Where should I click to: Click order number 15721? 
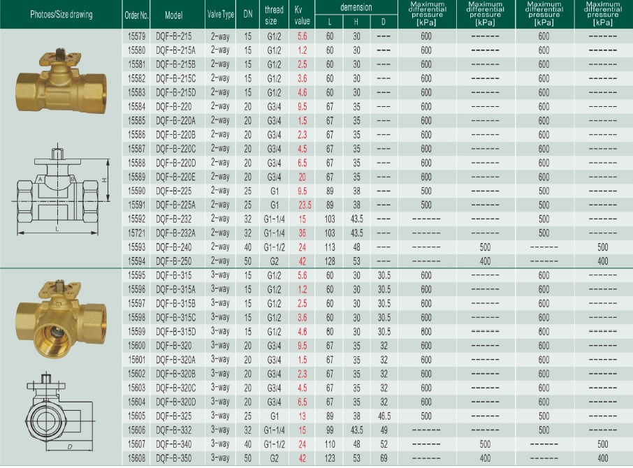coord(136,233)
